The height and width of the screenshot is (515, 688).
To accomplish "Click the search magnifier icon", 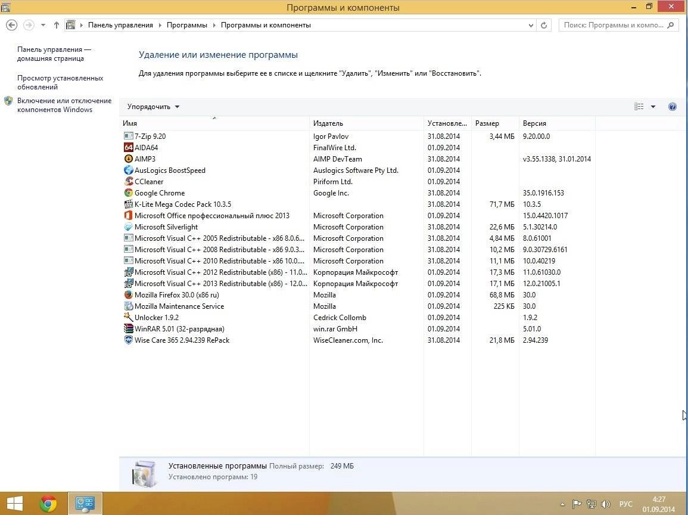I will pyautogui.click(x=671, y=25).
